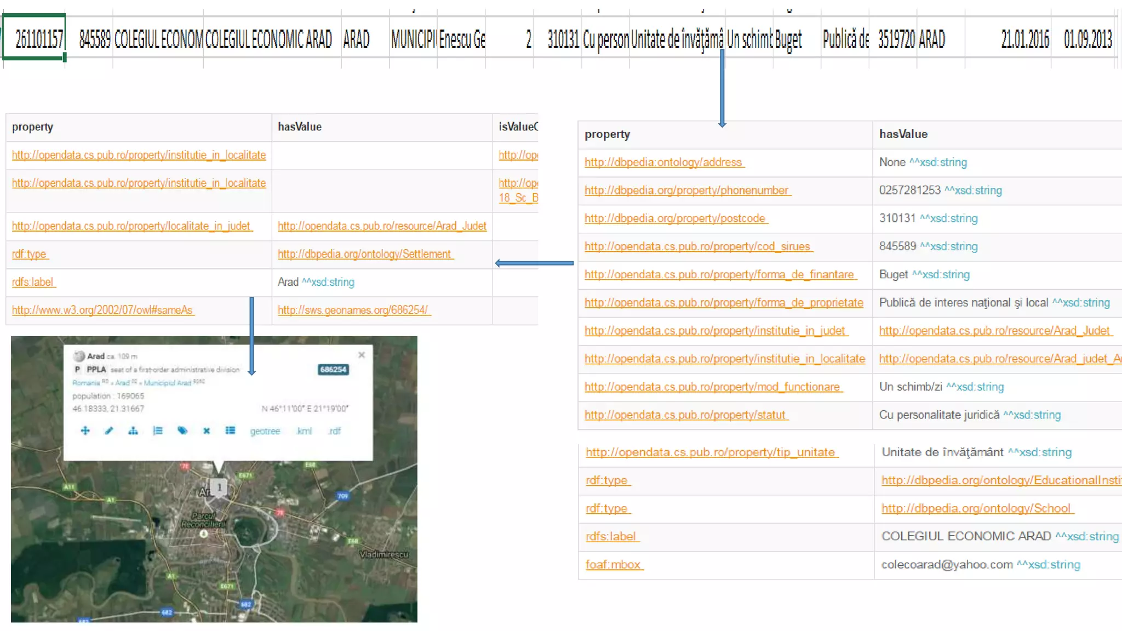Click the bulleted list icon in popup
Viewport: 1122px width, 631px height.
[230, 431]
